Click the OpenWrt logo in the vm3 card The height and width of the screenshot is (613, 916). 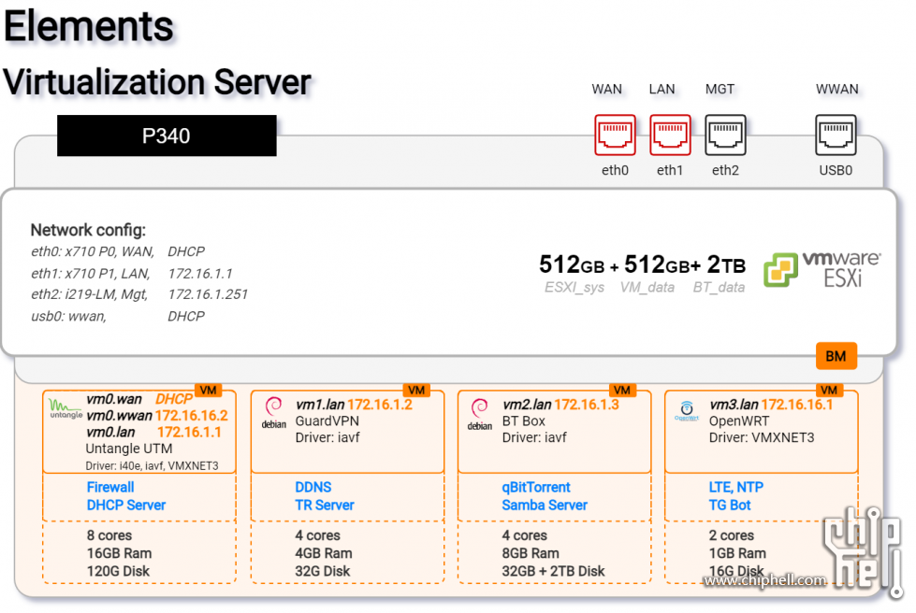click(x=687, y=410)
